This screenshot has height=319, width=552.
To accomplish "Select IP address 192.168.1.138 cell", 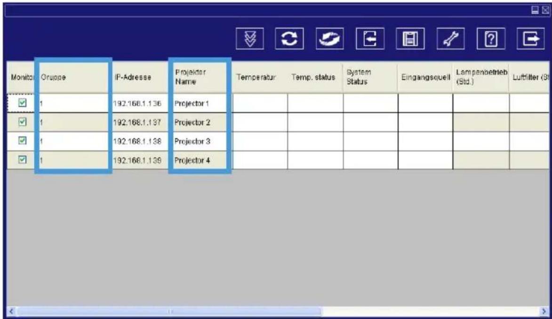I will click(x=140, y=141).
